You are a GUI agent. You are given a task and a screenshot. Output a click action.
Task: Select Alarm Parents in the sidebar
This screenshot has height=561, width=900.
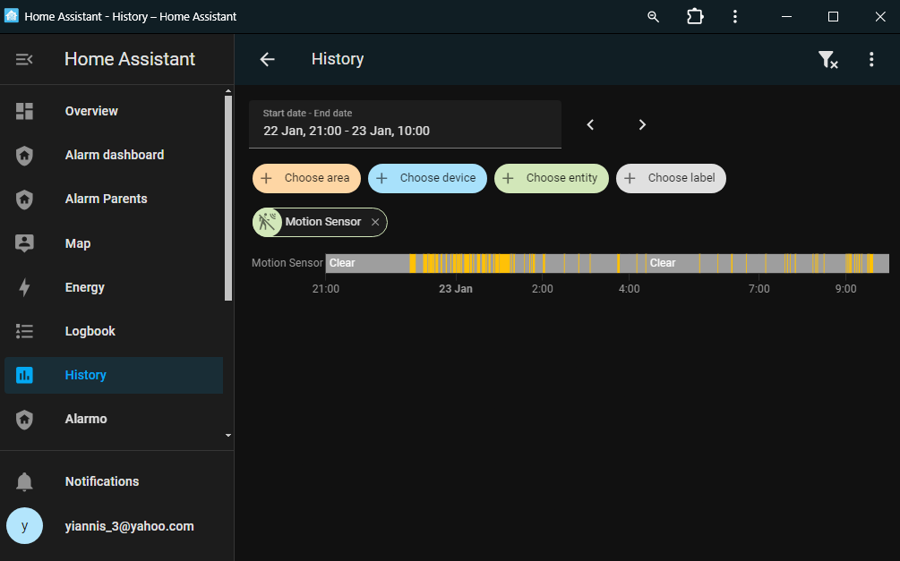coord(114,199)
